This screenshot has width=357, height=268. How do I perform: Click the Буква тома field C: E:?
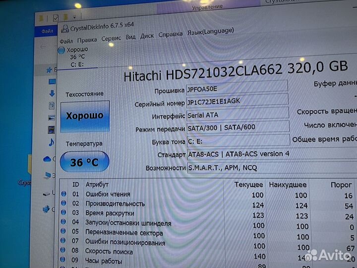(238, 140)
